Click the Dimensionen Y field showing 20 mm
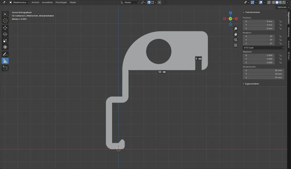 [x=263, y=74]
